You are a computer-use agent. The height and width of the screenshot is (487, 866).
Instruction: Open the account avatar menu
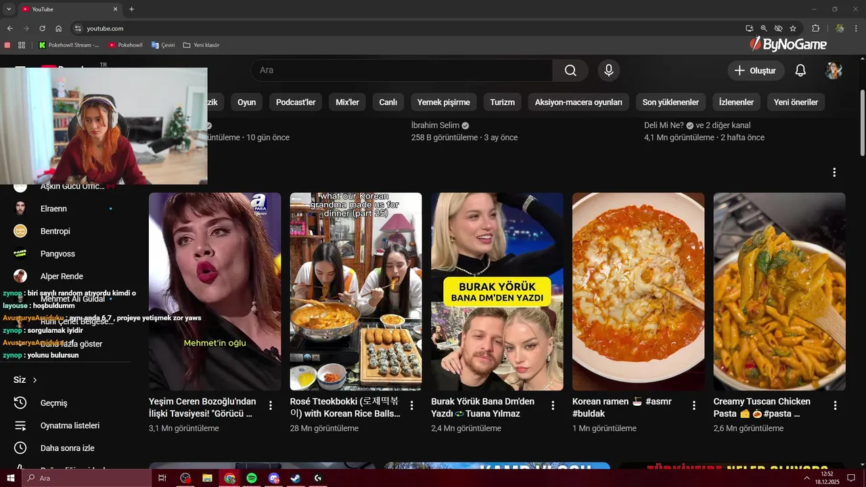834,70
